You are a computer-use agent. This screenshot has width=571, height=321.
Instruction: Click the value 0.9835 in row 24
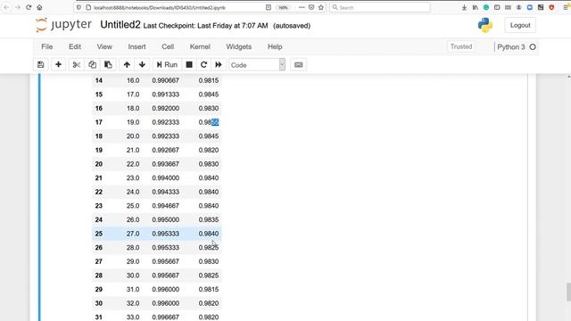(x=209, y=220)
